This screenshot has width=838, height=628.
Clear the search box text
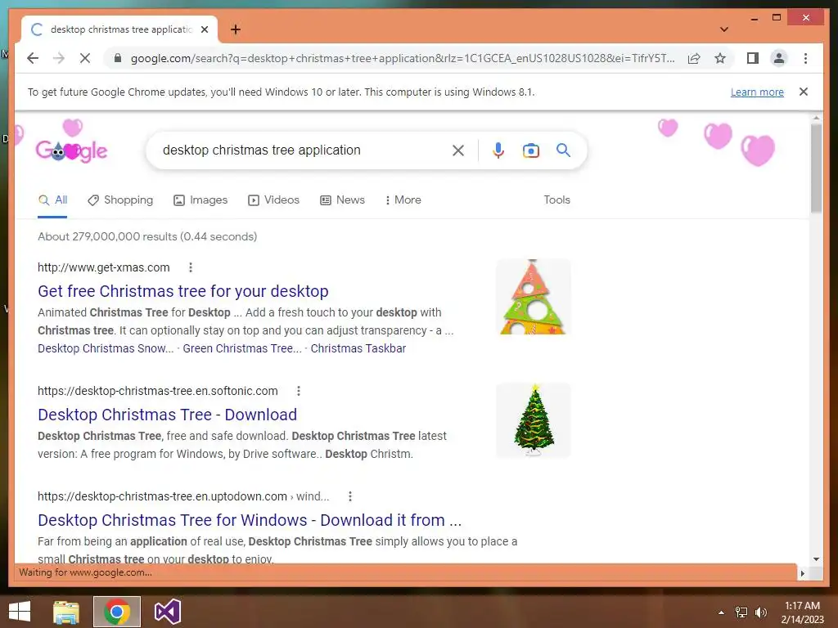coord(458,150)
